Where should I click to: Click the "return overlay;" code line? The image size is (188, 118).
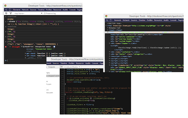[74, 82]
